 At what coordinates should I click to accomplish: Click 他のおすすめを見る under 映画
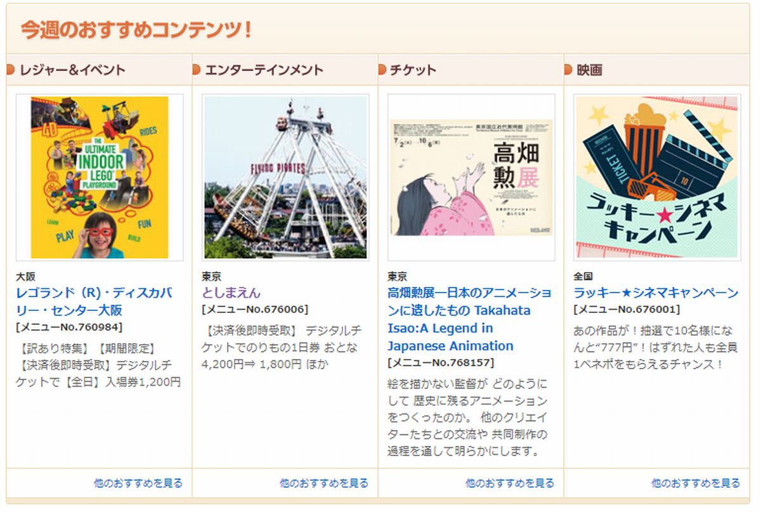(x=696, y=483)
